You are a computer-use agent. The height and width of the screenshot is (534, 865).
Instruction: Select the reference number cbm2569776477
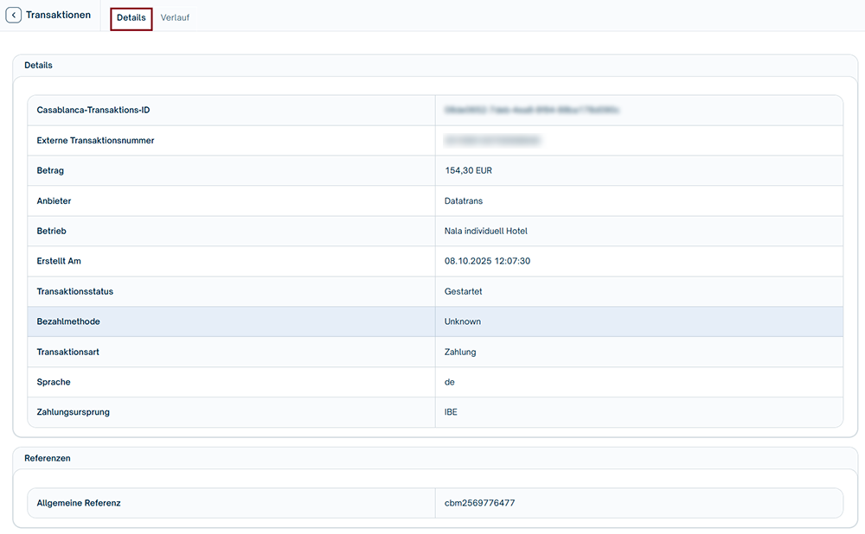click(480, 503)
